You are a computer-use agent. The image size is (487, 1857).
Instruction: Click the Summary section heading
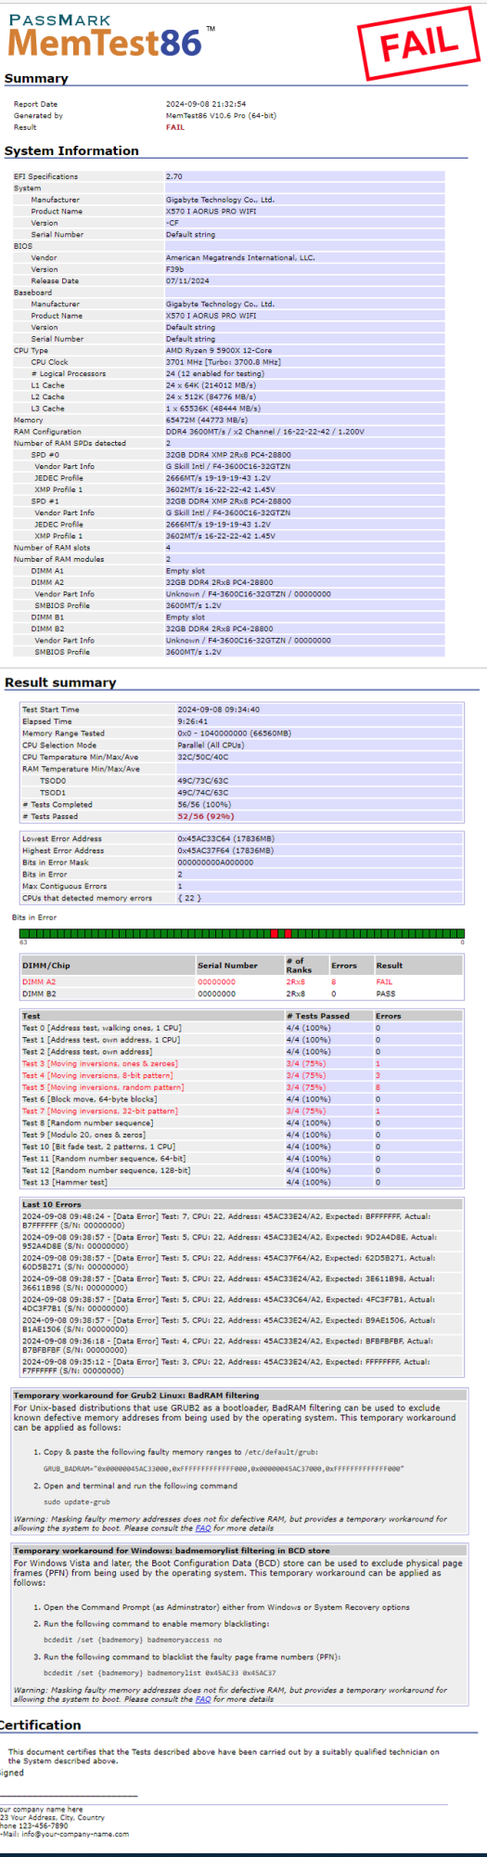[x=36, y=79]
